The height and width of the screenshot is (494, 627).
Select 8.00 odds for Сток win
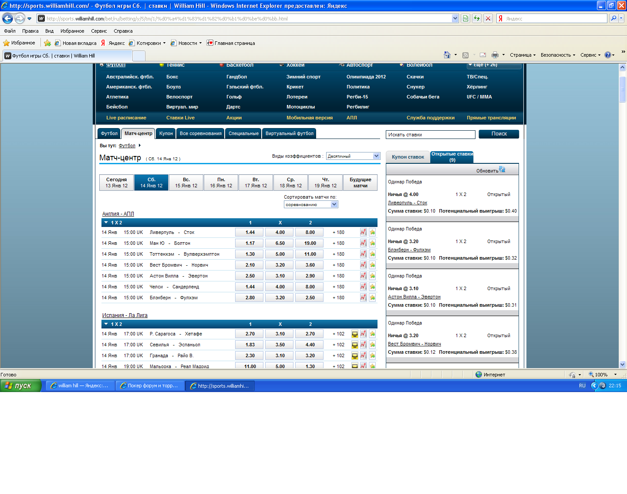pos(310,232)
